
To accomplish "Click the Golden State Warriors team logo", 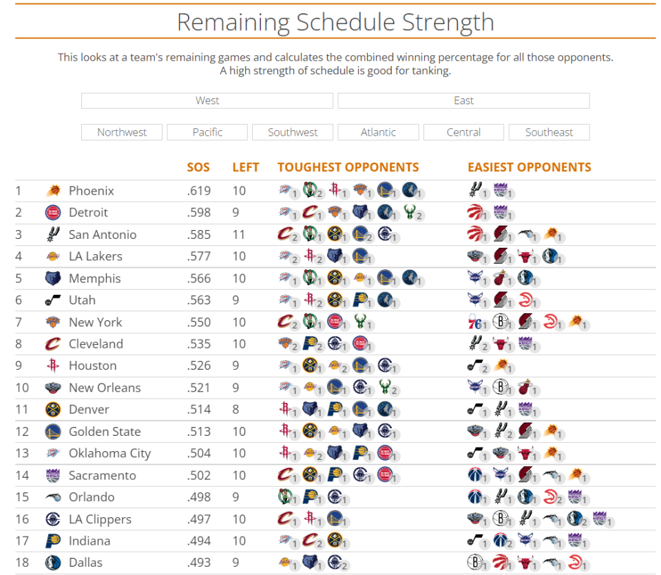I will tap(53, 432).
